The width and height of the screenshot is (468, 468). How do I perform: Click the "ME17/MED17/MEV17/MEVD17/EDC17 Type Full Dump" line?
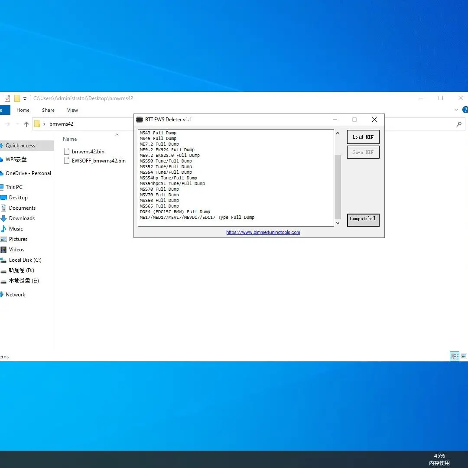(x=197, y=218)
